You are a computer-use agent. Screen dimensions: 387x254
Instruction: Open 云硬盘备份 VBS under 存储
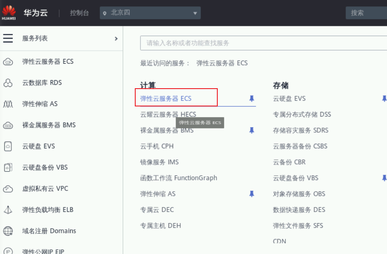tap(296, 178)
